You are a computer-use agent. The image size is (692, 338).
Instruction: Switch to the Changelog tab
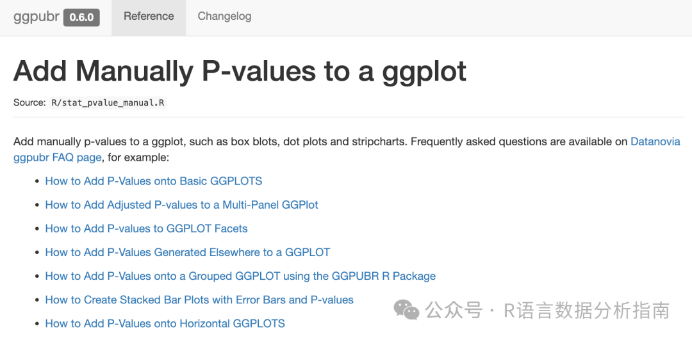point(224,17)
